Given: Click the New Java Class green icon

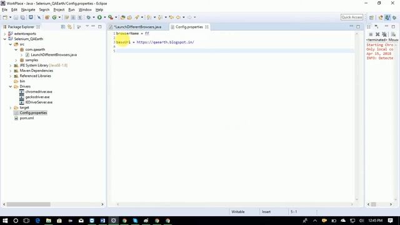Looking at the screenshot, I should [54, 17].
